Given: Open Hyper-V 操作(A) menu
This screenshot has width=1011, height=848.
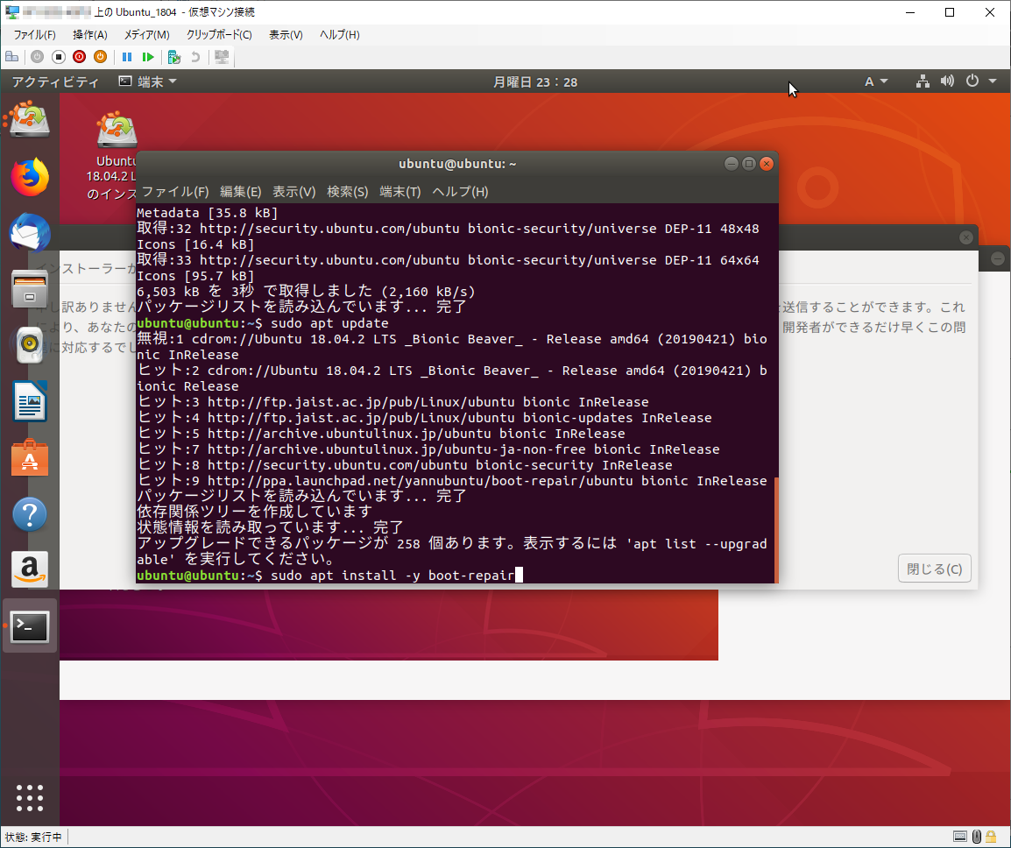Looking at the screenshot, I should (89, 35).
